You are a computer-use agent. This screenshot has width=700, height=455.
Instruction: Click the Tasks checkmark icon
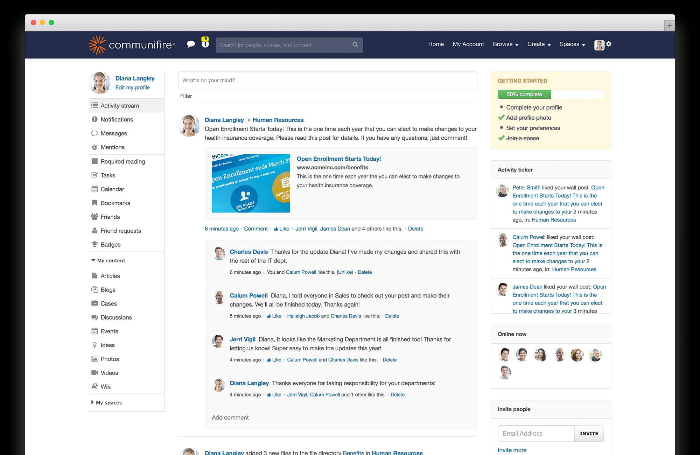(94, 175)
